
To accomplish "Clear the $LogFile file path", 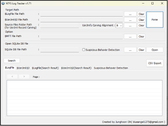I will point(141,14).
